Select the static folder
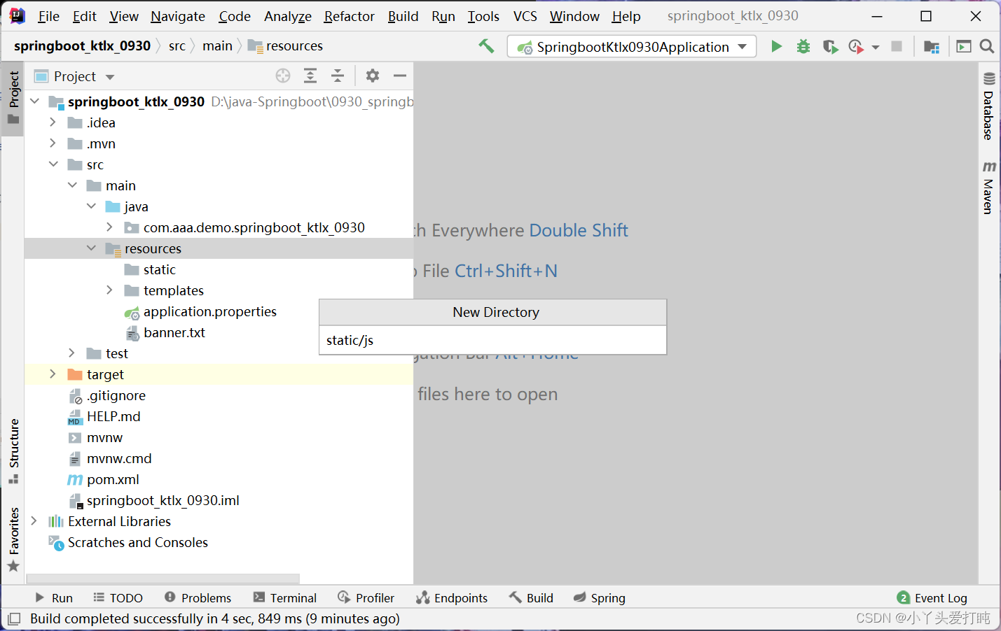This screenshot has width=1001, height=631. tap(159, 269)
